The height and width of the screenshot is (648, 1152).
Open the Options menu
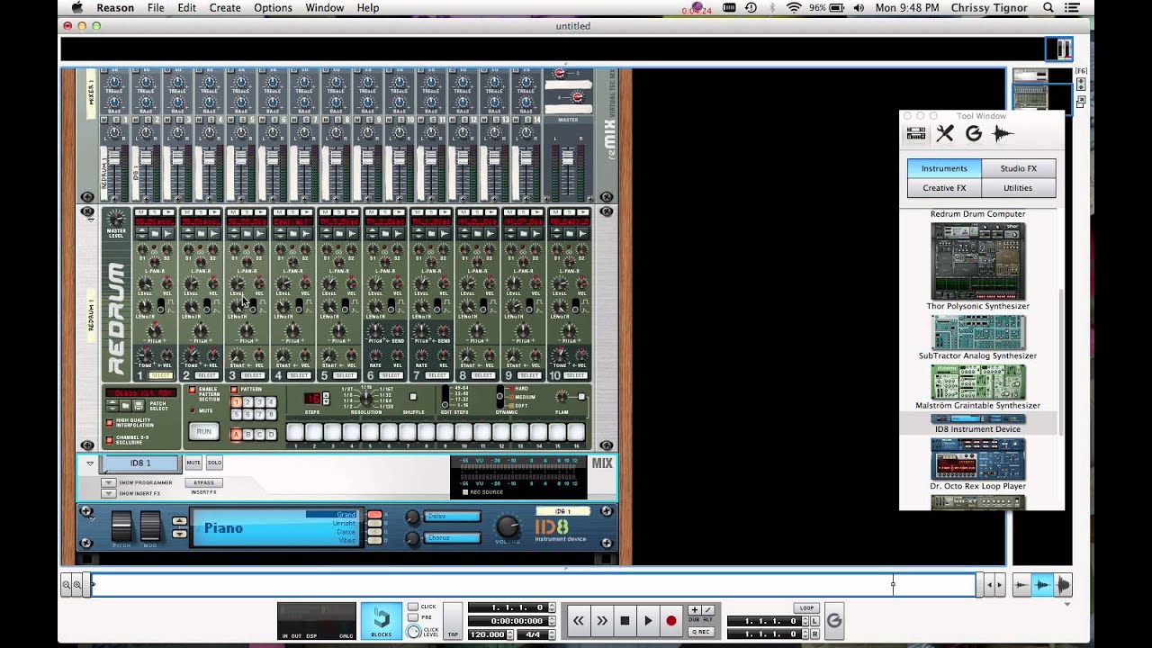[x=273, y=7]
